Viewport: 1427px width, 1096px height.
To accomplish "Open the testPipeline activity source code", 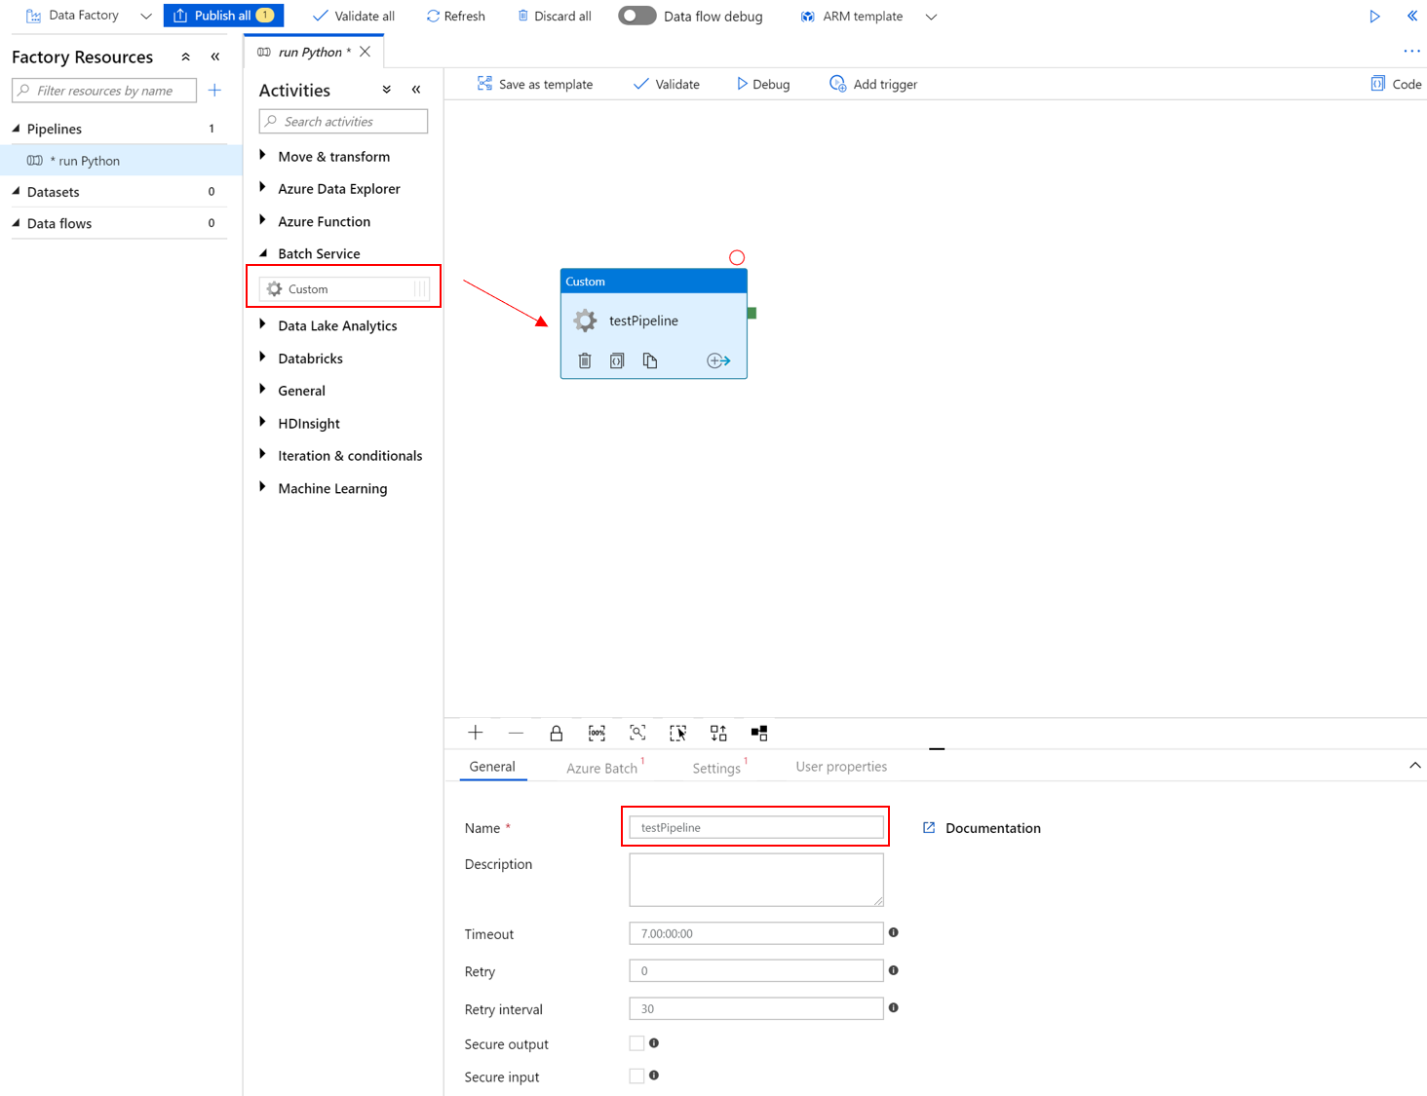I will click(x=617, y=360).
